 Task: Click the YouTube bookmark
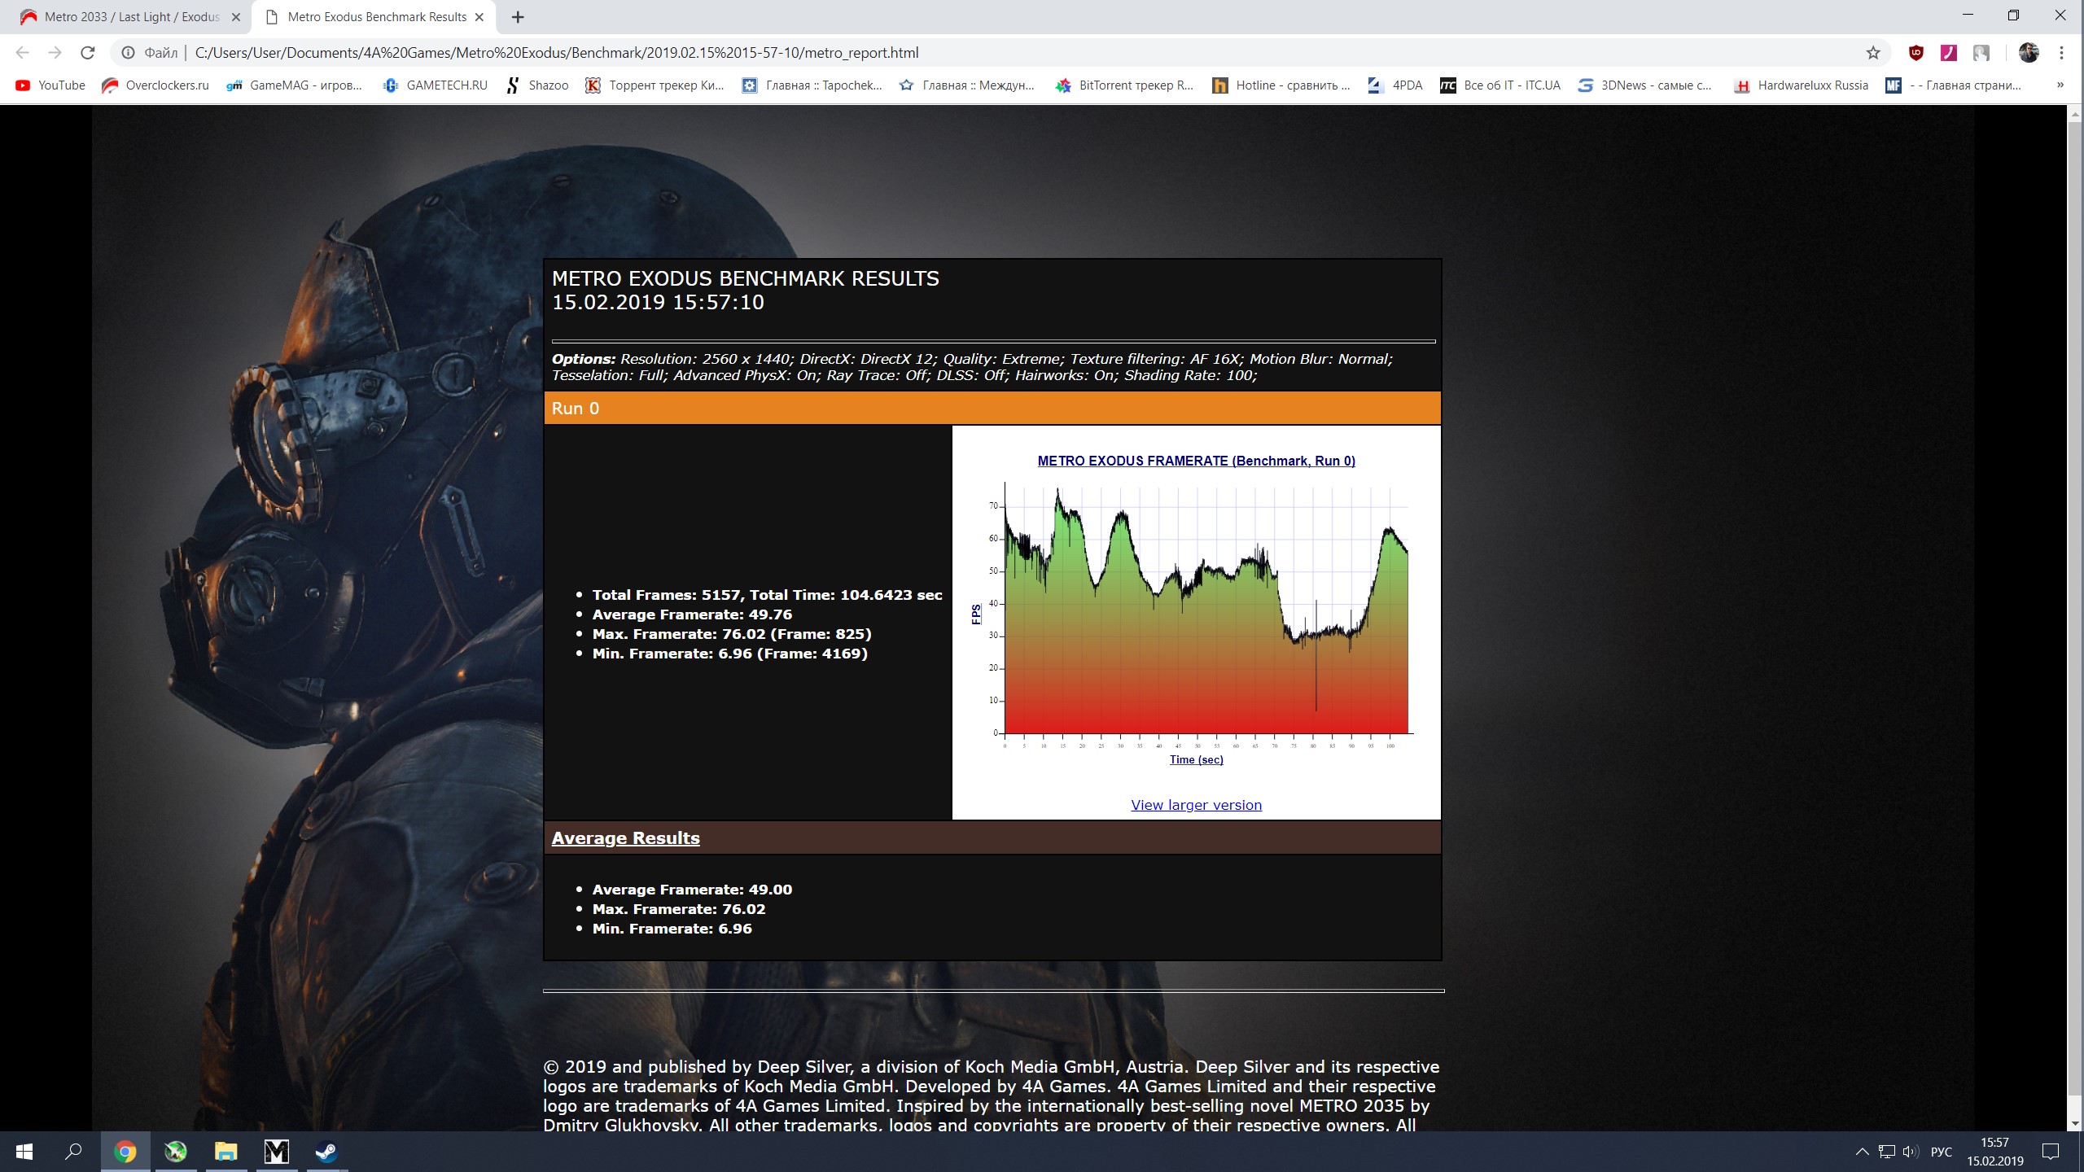(50, 85)
